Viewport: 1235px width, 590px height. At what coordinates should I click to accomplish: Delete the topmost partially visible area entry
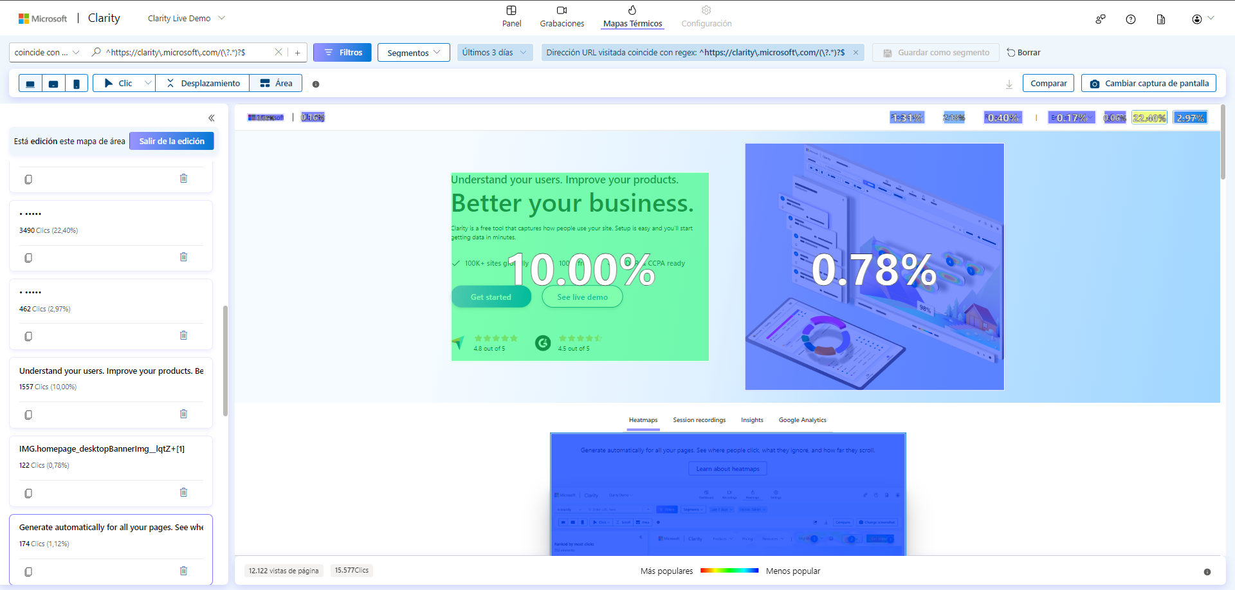point(183,178)
